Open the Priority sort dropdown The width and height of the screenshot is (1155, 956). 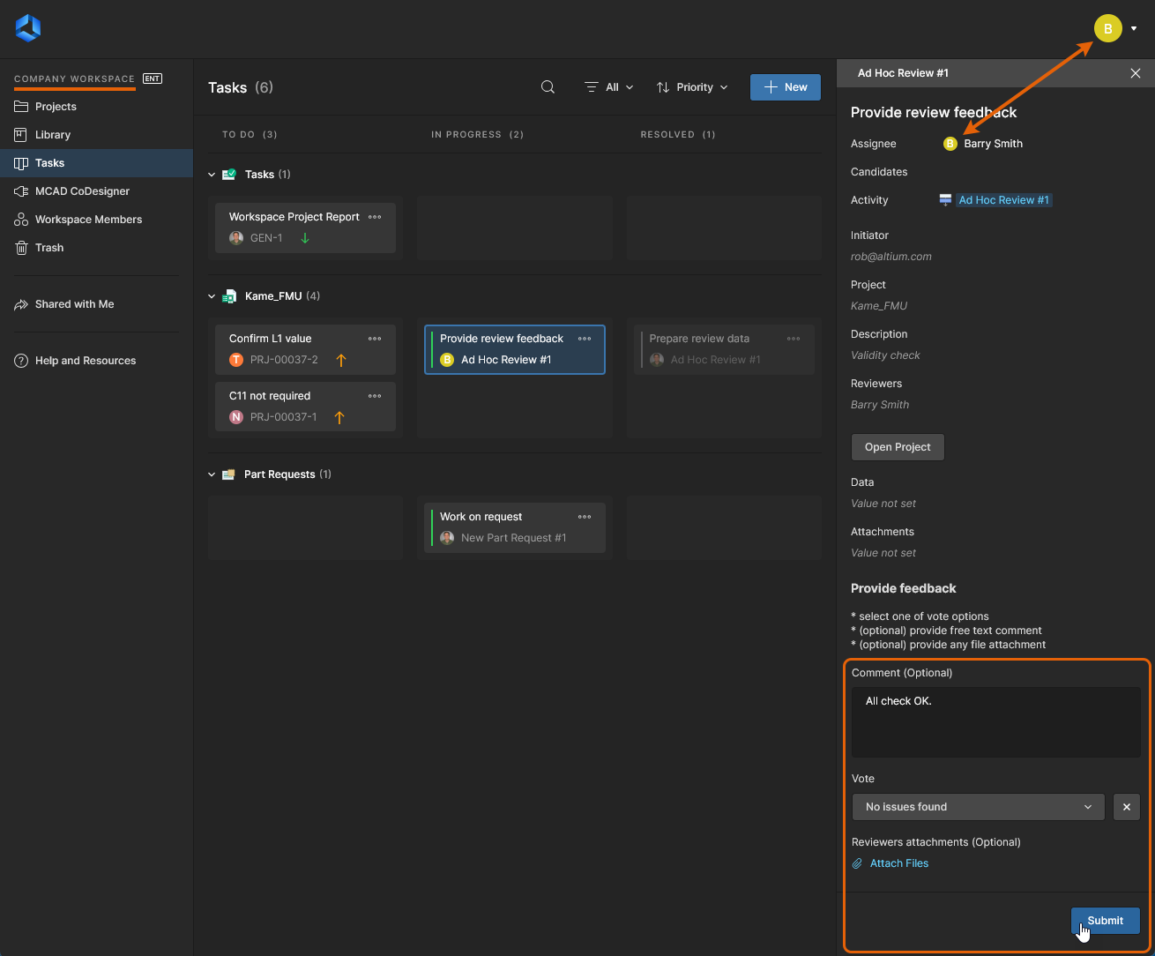[x=692, y=87]
